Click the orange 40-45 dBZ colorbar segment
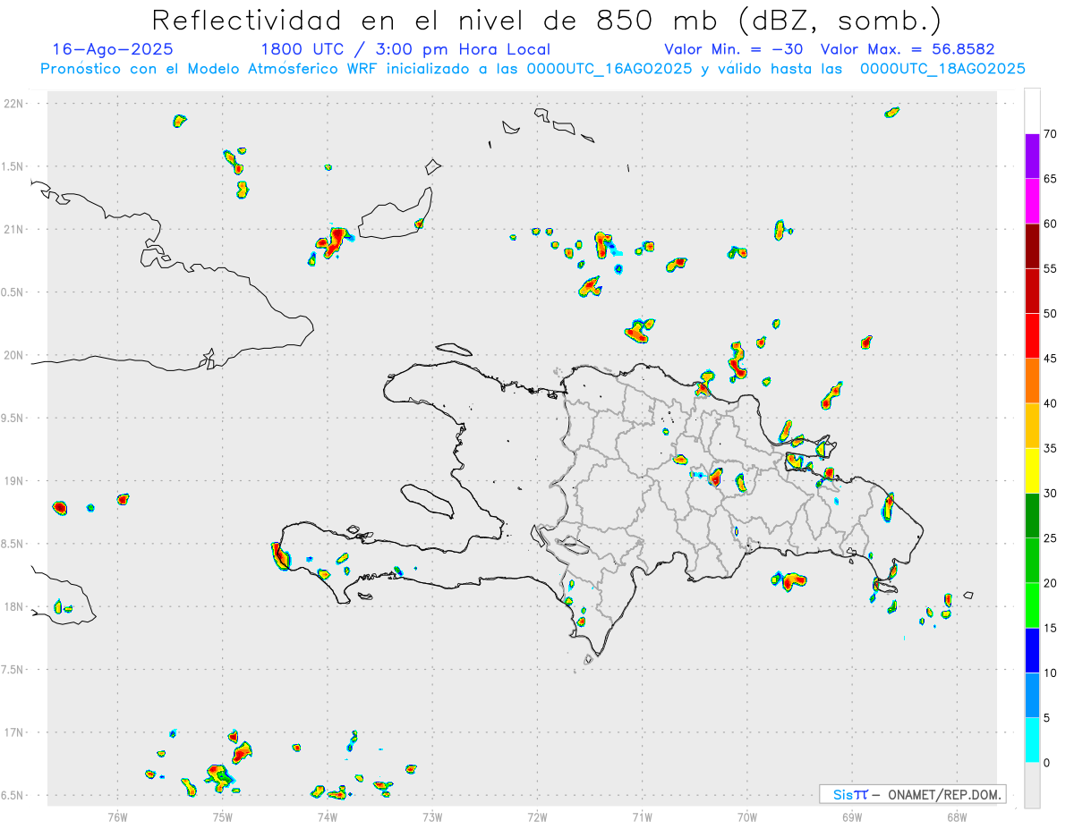The width and height of the screenshot is (1074, 829). click(x=1032, y=381)
